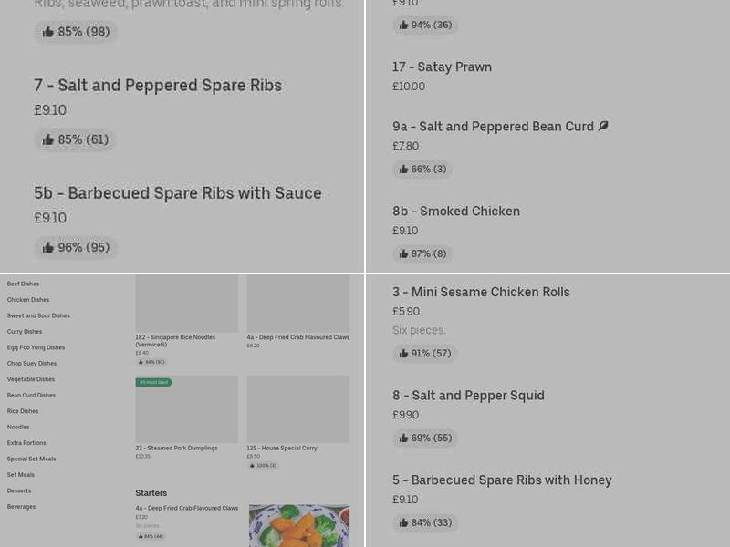This screenshot has width=730, height=547.
Task: Jump to Bean Curd Dishes section
Action: pos(31,395)
